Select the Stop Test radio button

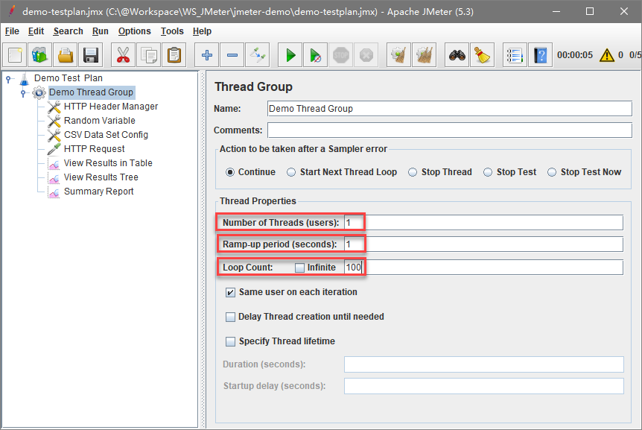coord(488,172)
